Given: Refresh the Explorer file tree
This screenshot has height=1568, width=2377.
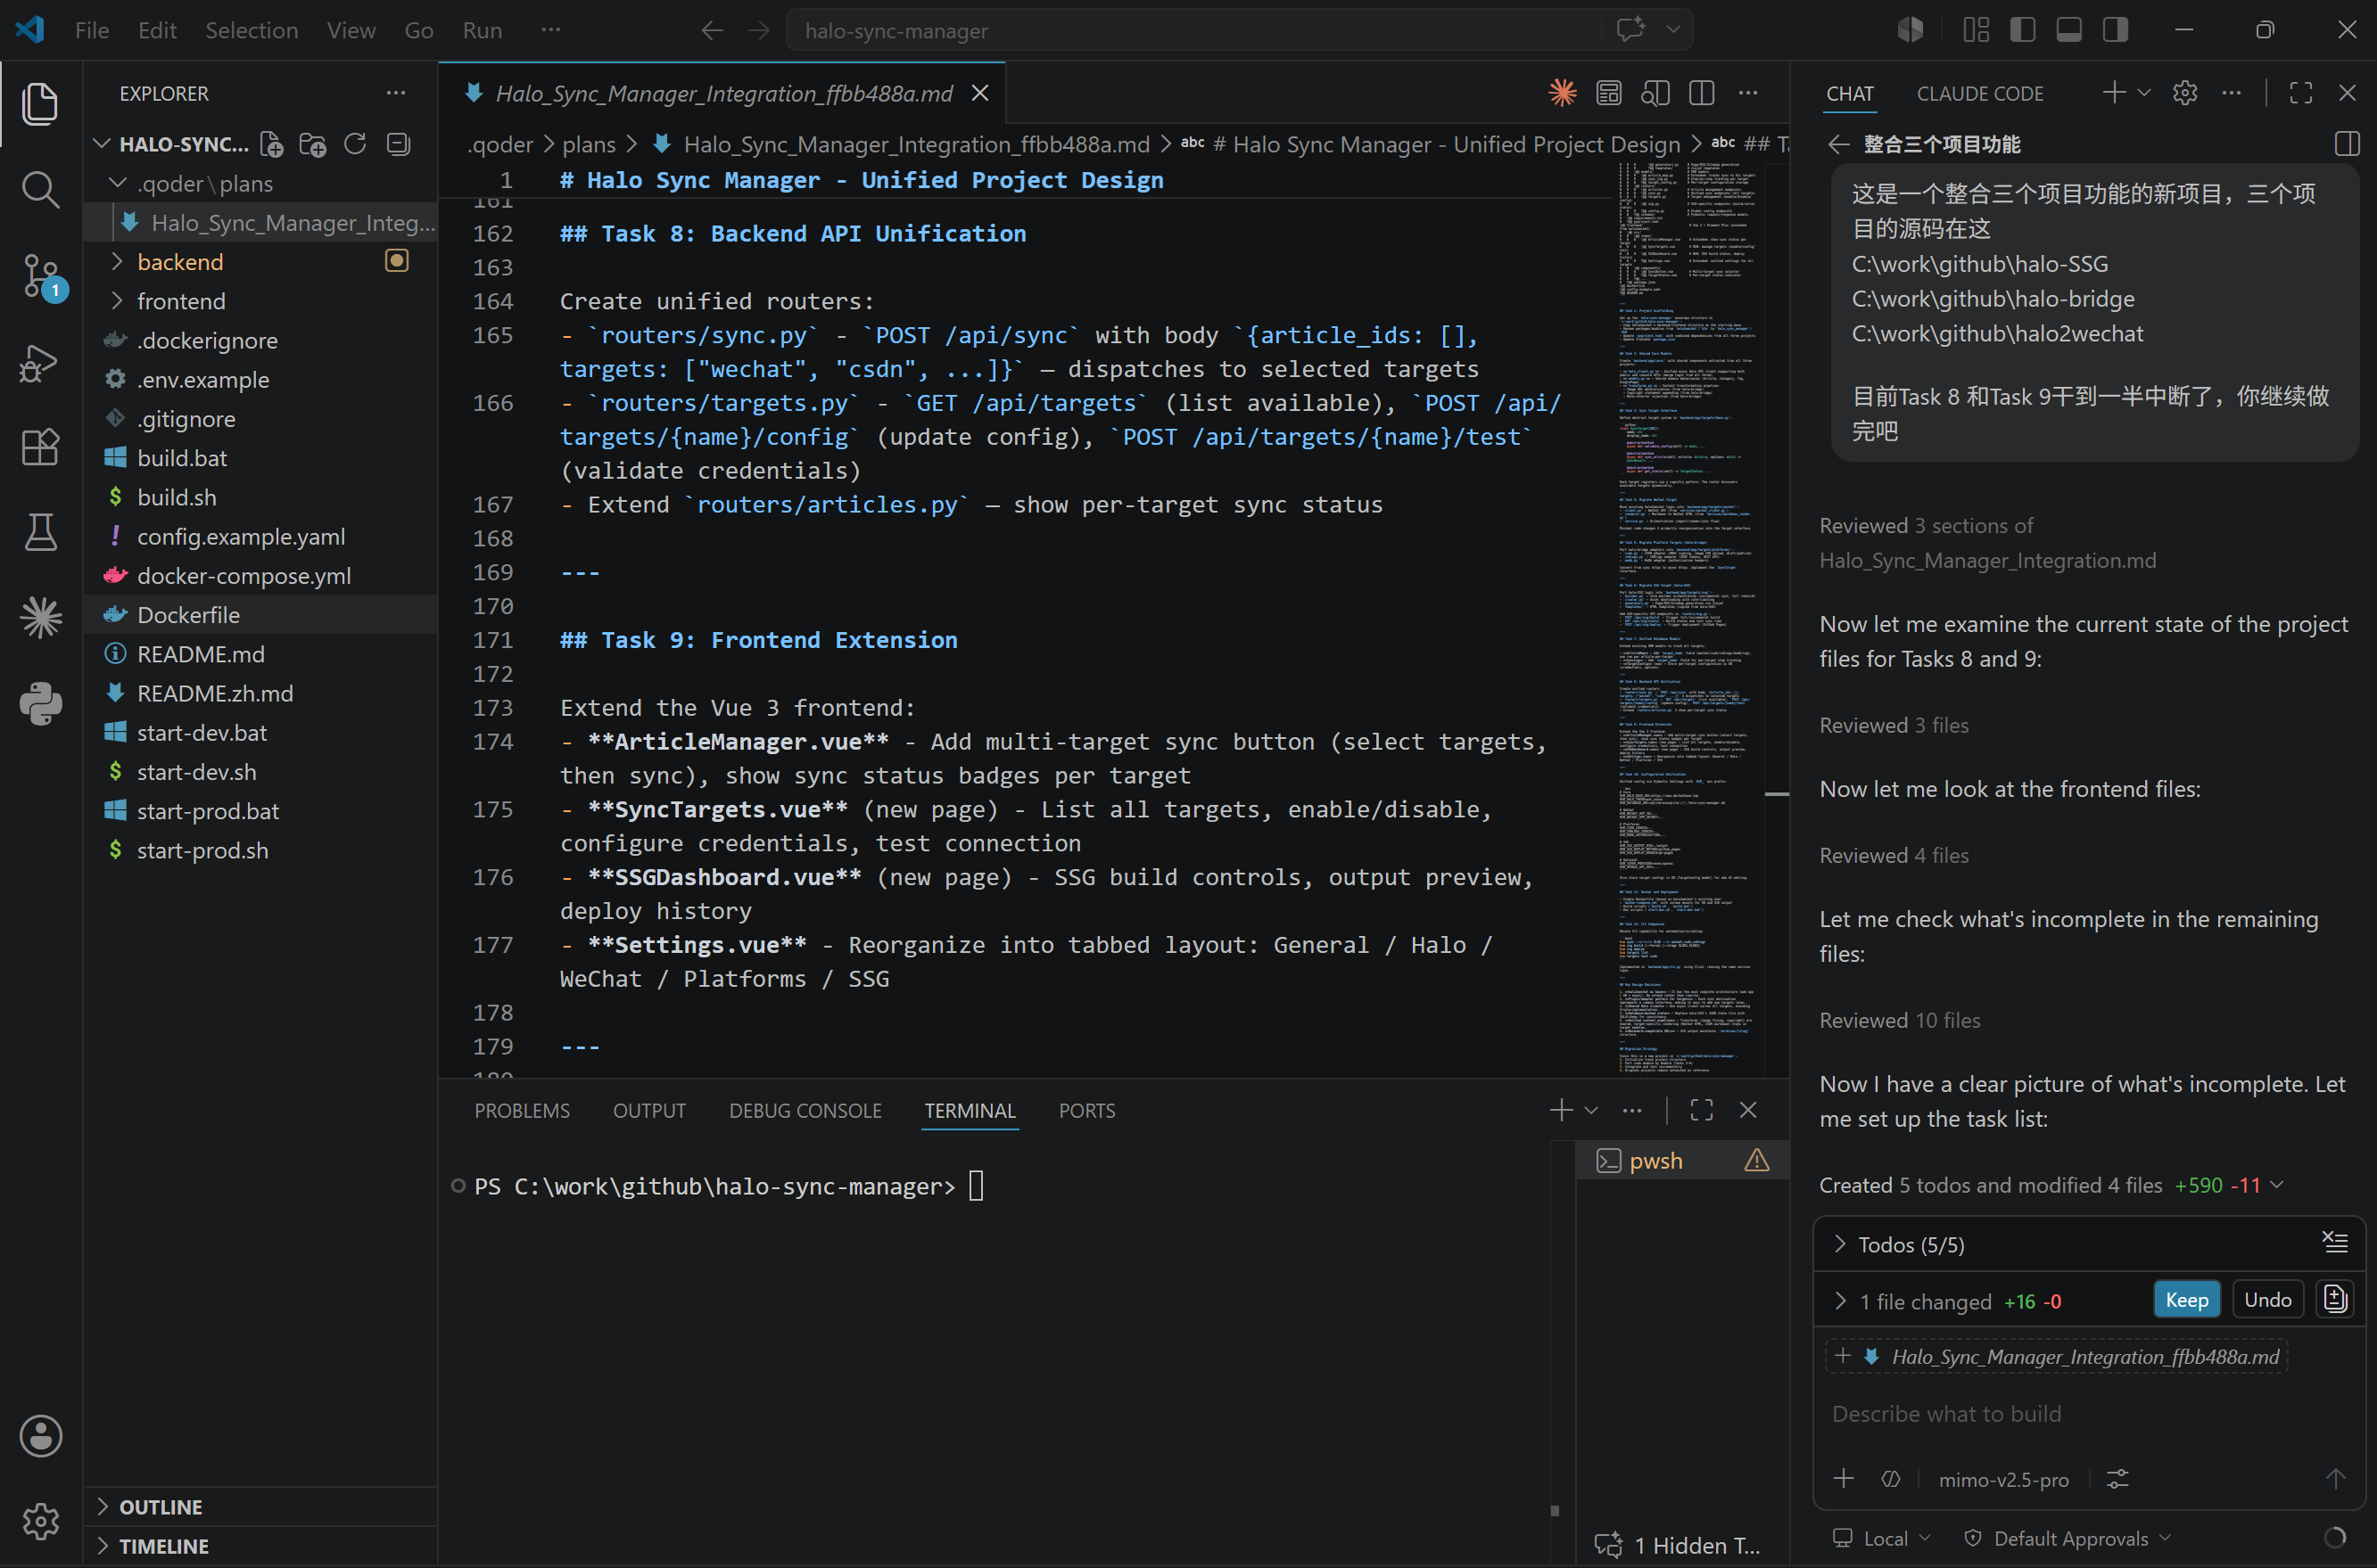Looking at the screenshot, I should [355, 144].
